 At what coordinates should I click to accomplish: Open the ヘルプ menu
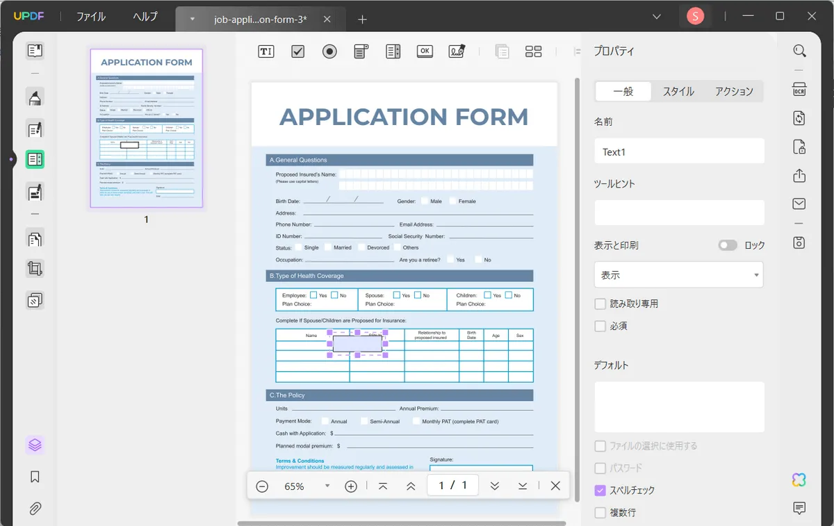145,17
